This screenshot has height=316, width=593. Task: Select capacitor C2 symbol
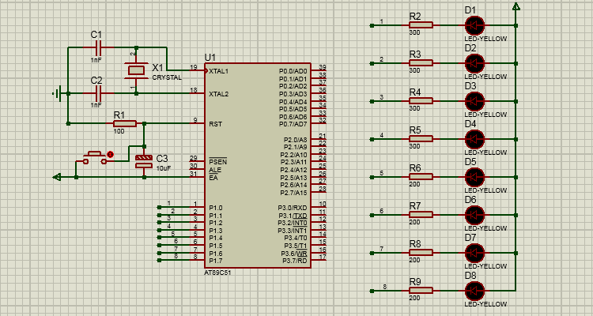coord(98,93)
